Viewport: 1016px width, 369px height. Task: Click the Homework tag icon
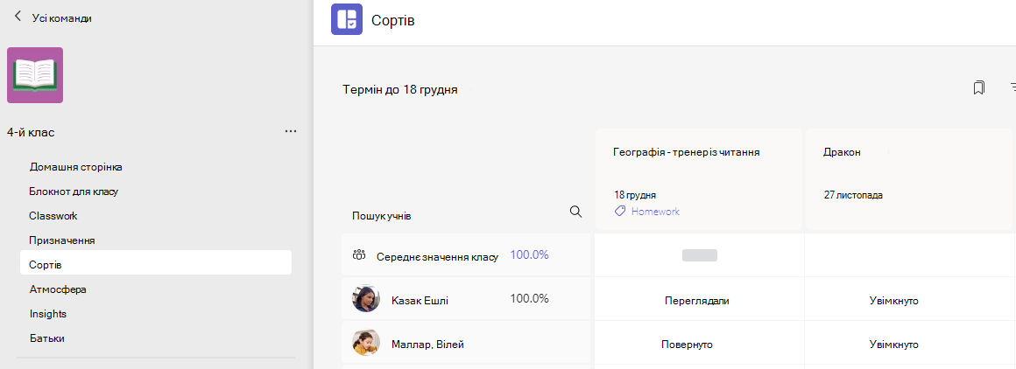point(620,212)
